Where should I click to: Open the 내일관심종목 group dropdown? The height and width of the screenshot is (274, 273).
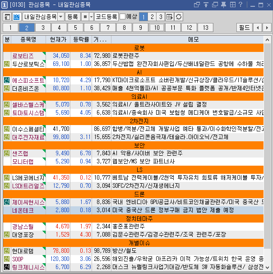(x=60, y=17)
